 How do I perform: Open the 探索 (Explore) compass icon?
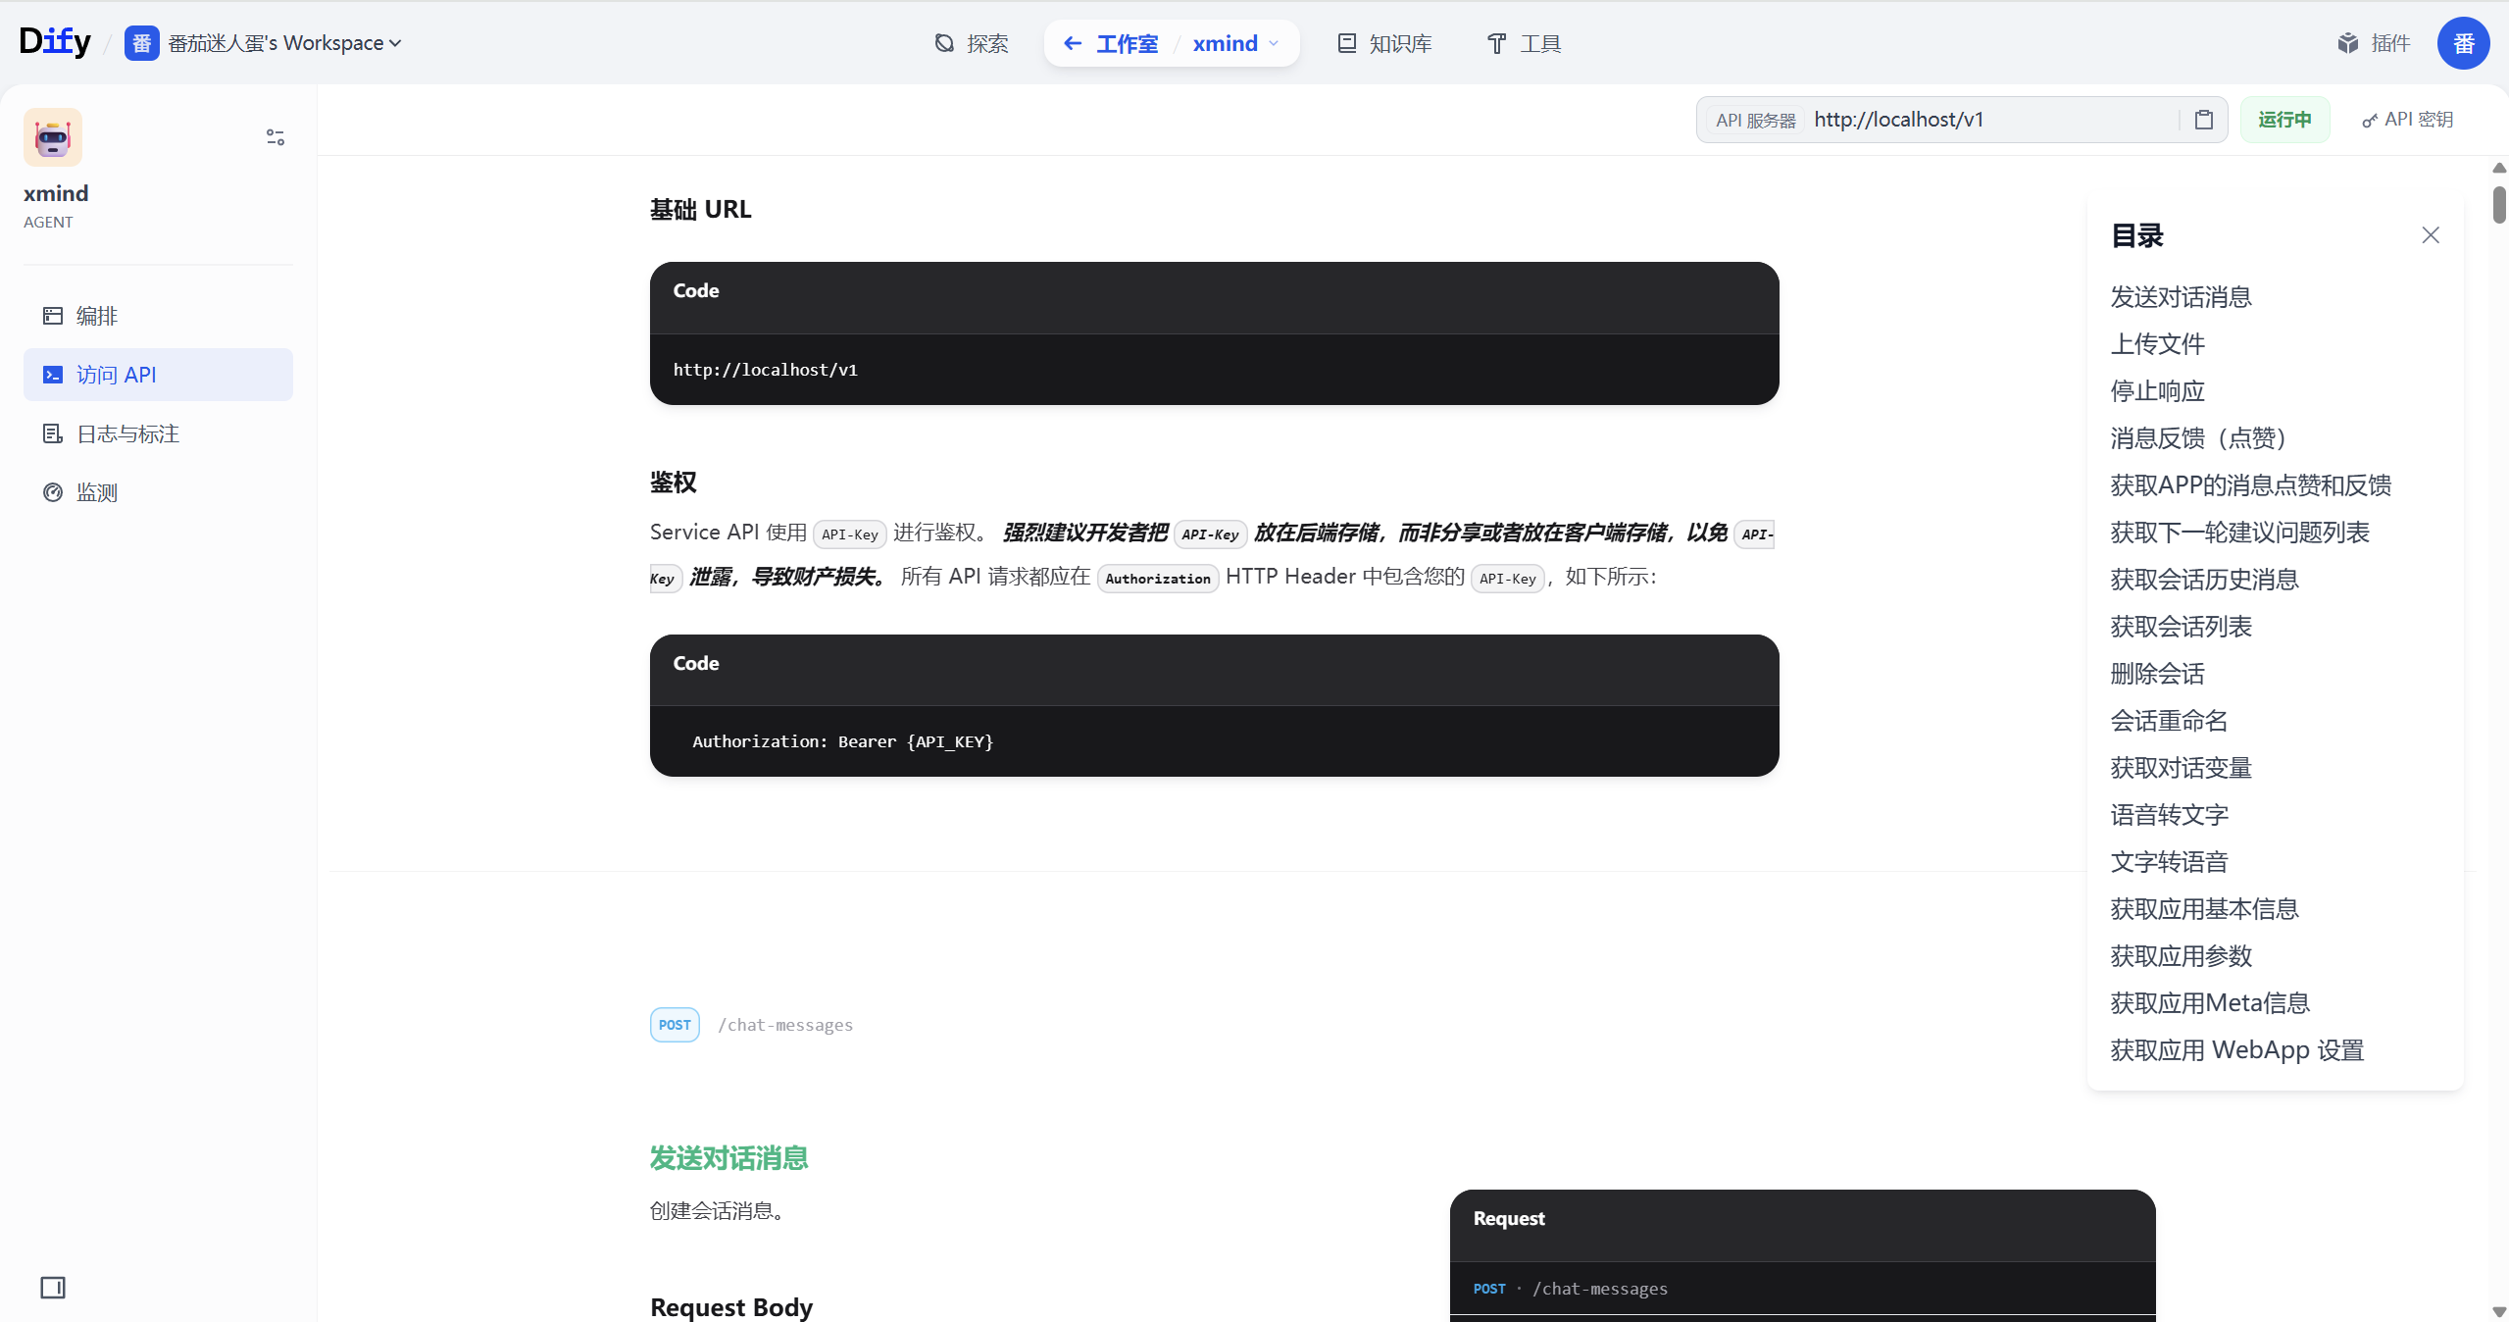(943, 43)
